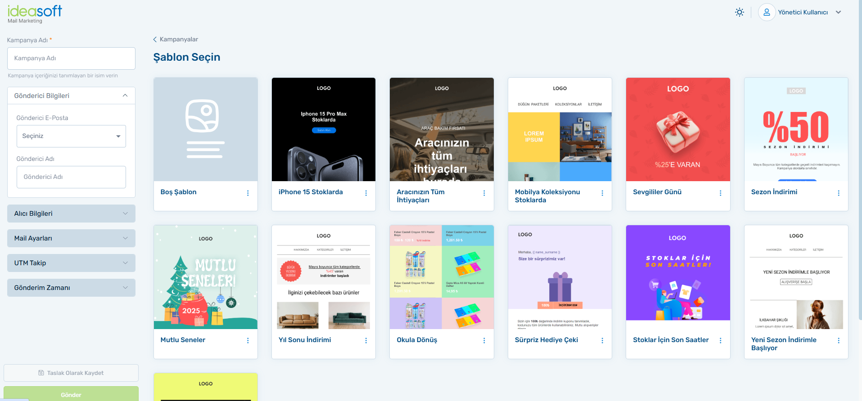Click the Okula Dönüş title text
This screenshot has width=862, height=401.
point(417,340)
